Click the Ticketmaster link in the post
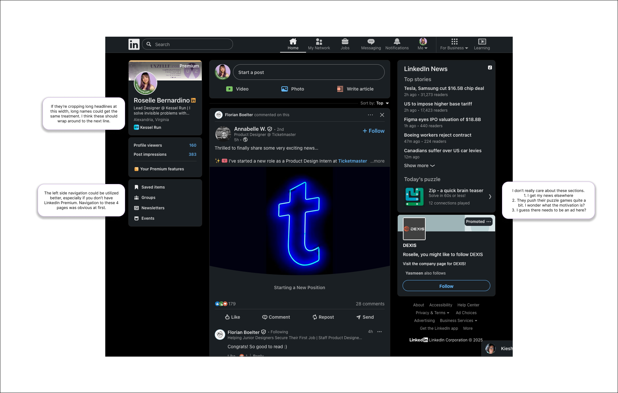This screenshot has height=393, width=618. pos(353,161)
